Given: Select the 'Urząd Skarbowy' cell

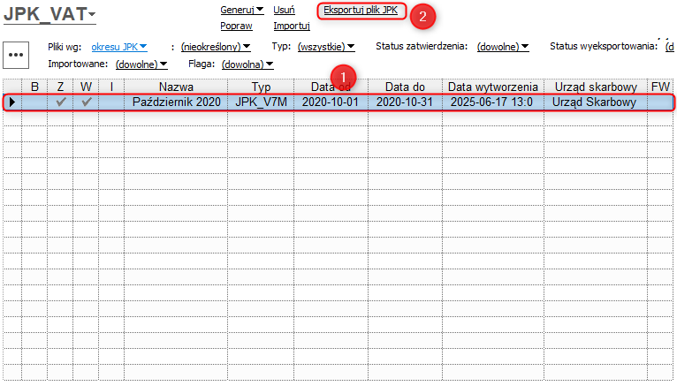Looking at the screenshot, I should (596, 102).
